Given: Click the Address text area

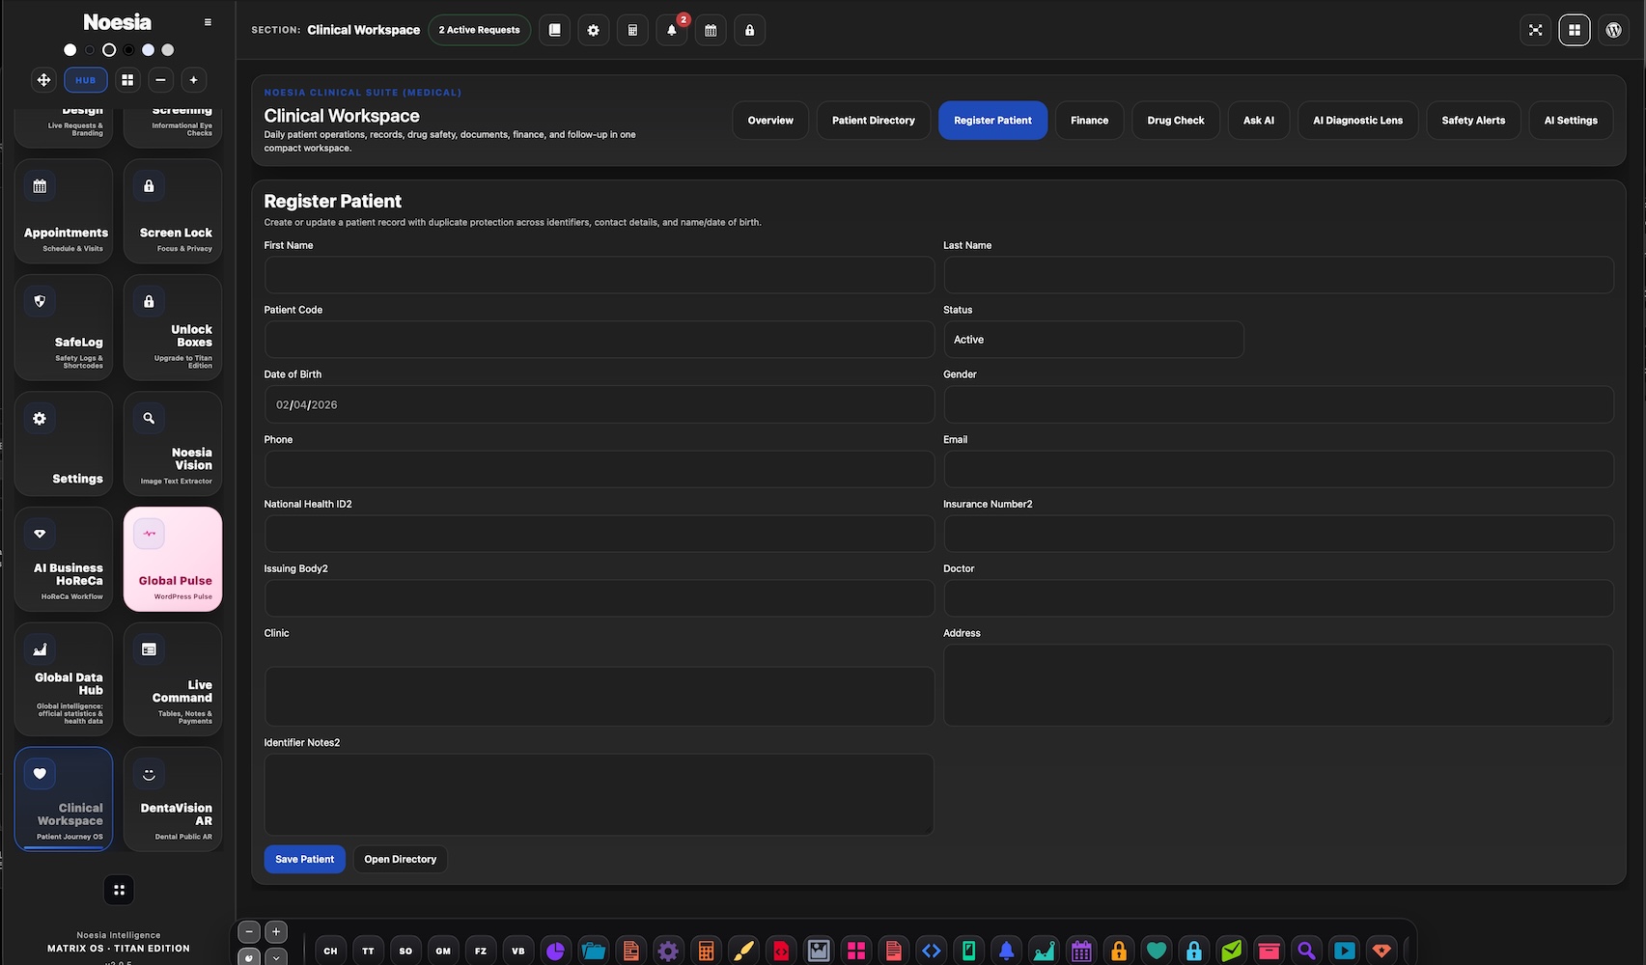Looking at the screenshot, I should 1278,685.
